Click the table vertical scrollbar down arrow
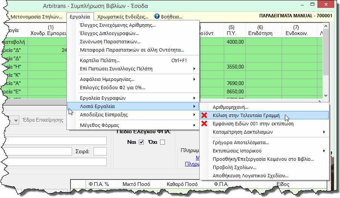The height and width of the screenshot is (198, 340). point(326,96)
